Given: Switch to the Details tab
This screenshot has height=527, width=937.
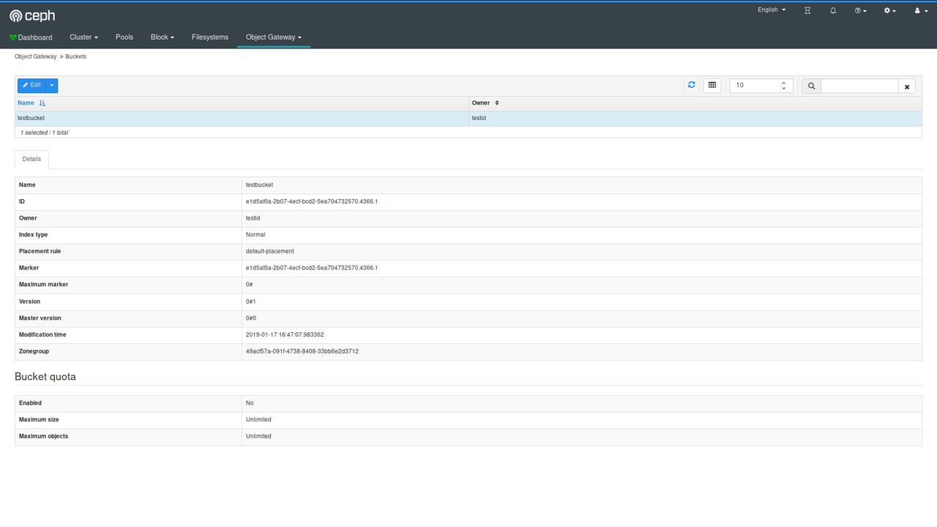Looking at the screenshot, I should [31, 159].
